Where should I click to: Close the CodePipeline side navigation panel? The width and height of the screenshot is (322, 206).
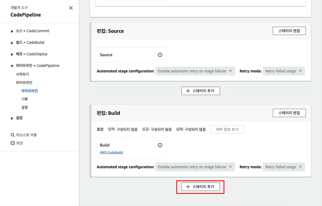point(71,8)
